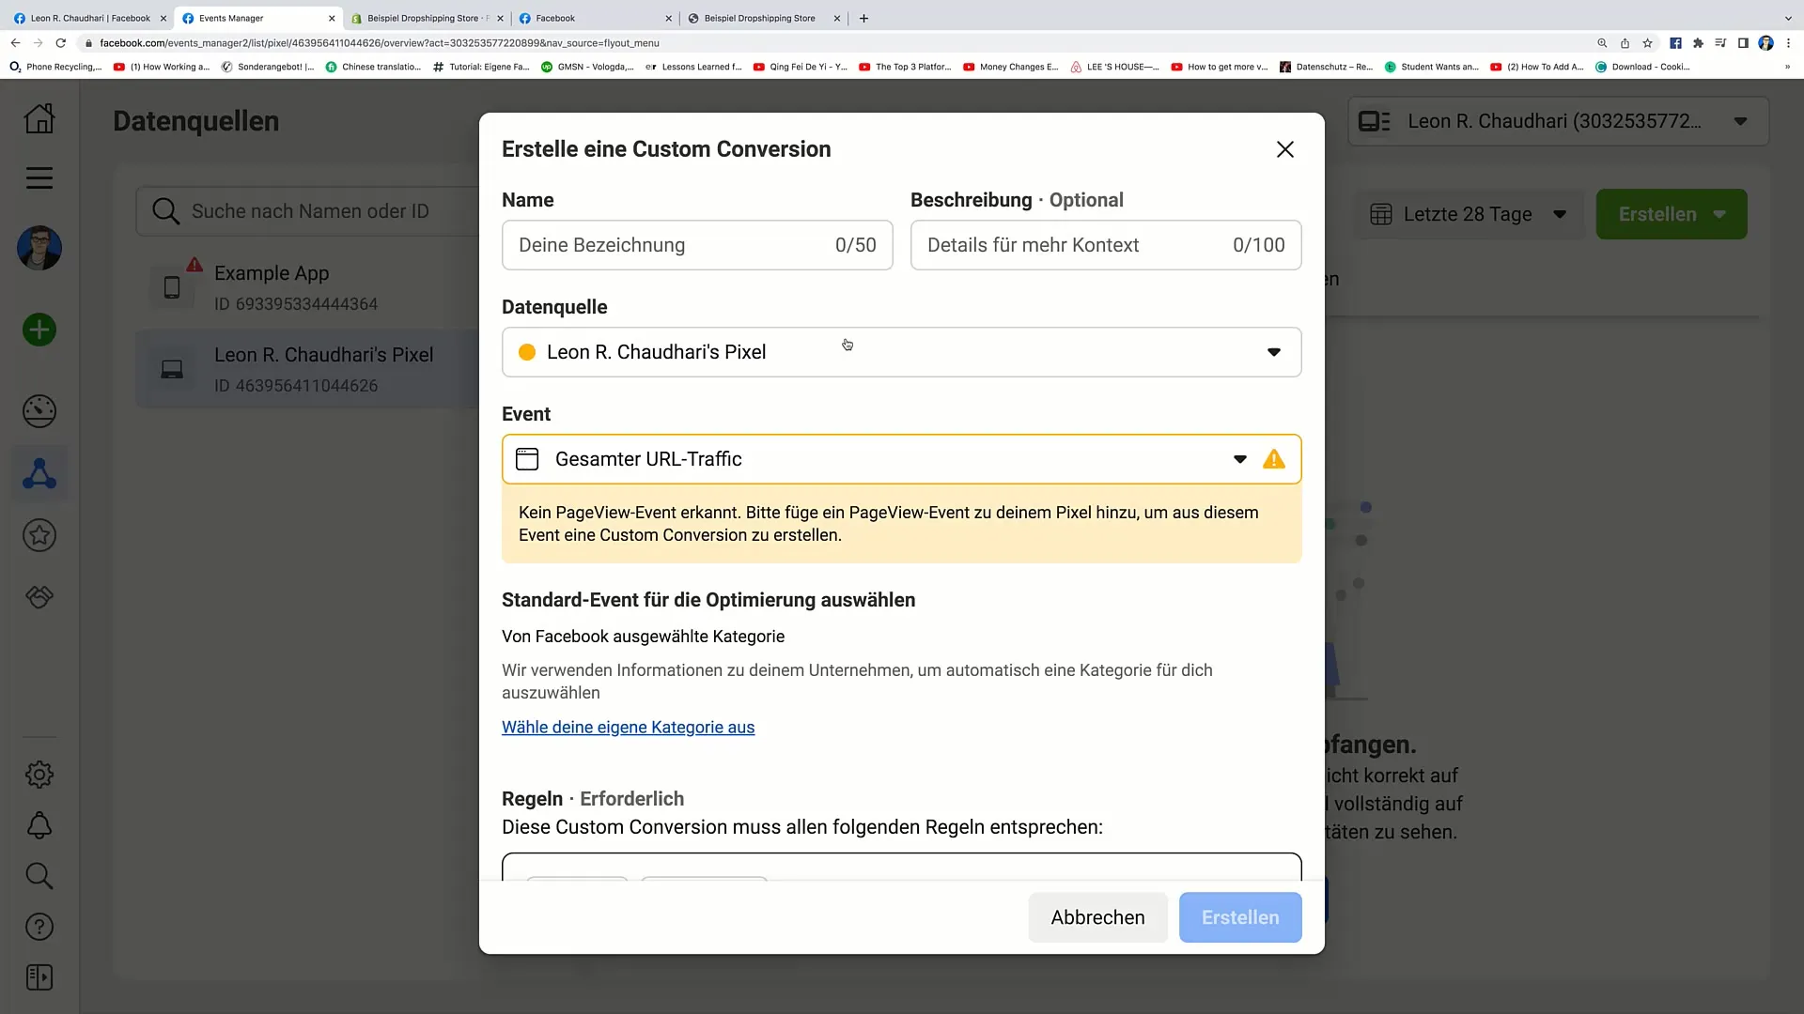Open the overview gauge icon in sidebar
Image resolution: width=1804 pixels, height=1014 pixels.
click(x=39, y=411)
